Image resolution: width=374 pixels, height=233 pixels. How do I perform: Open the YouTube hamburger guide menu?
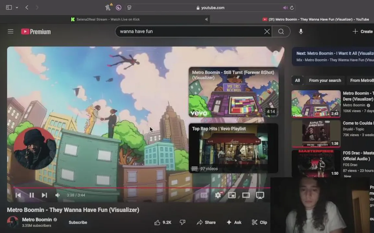[x=10, y=31]
